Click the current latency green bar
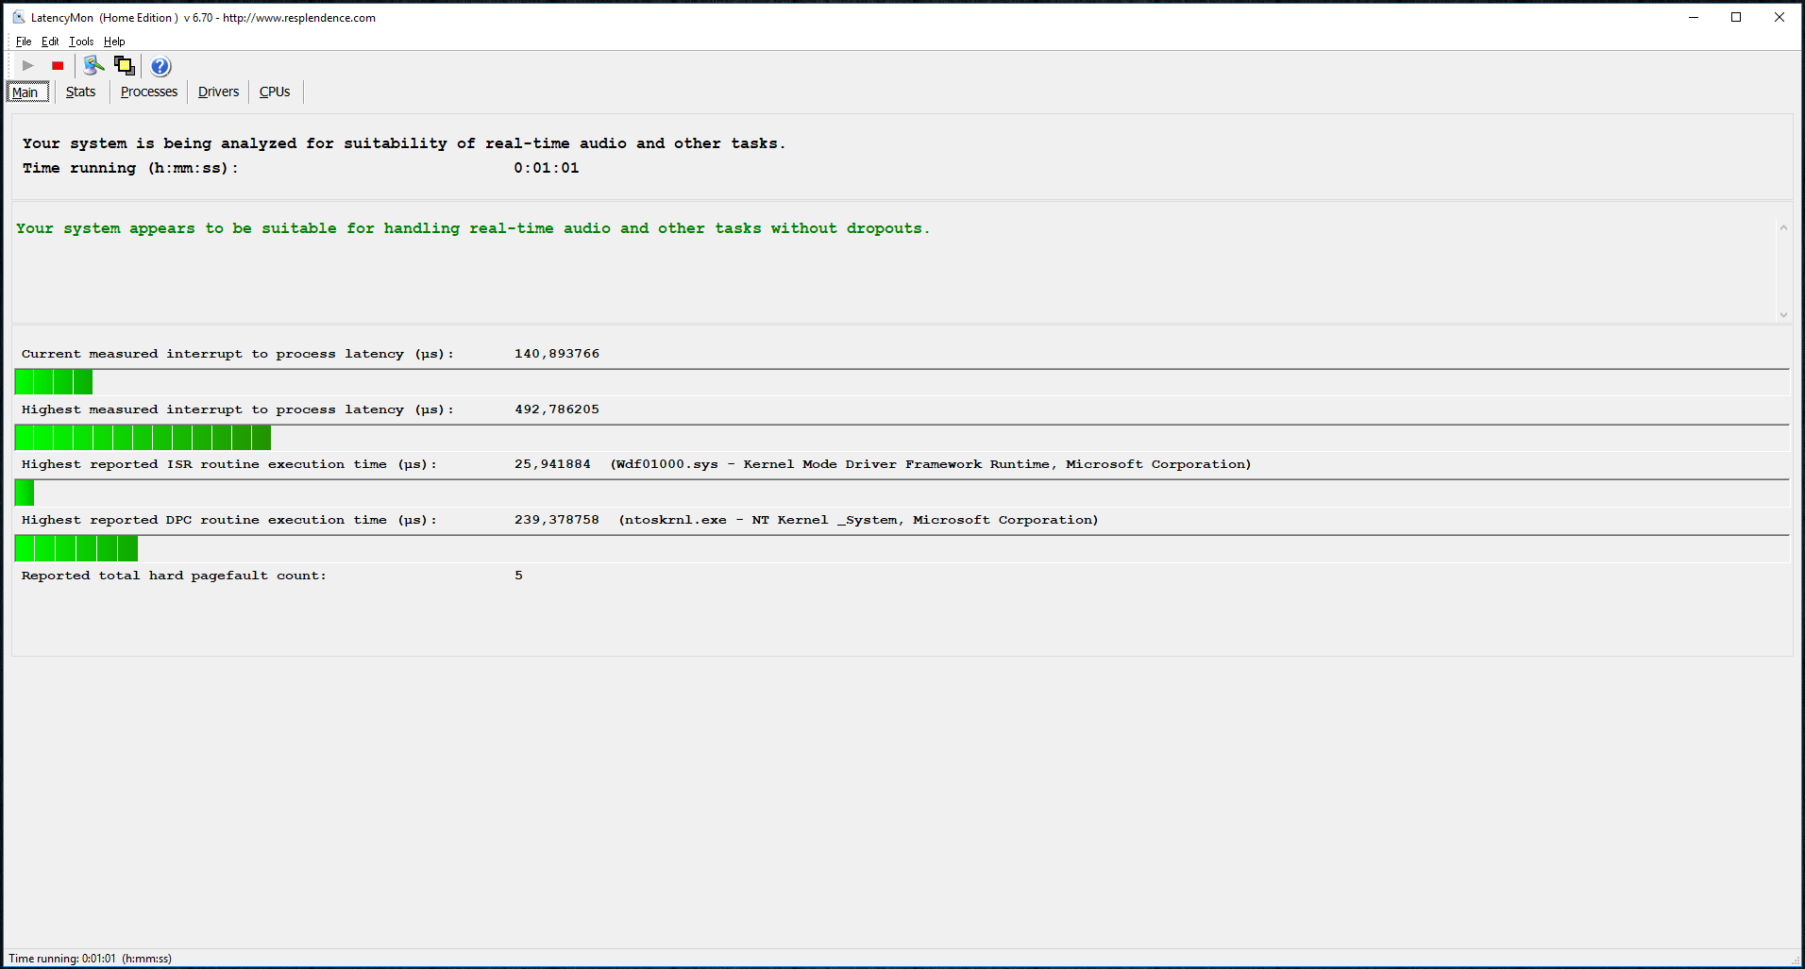The width and height of the screenshot is (1805, 969). [x=54, y=382]
